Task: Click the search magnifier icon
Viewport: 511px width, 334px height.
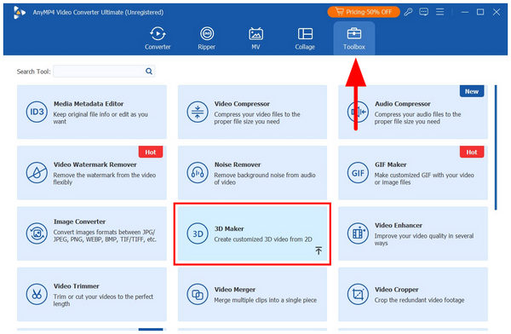Action: coord(149,71)
